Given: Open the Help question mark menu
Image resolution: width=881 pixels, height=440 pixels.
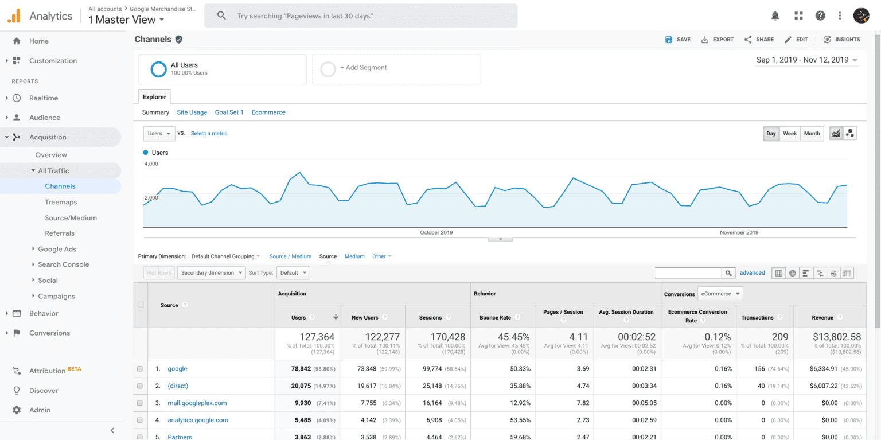Looking at the screenshot, I should [x=820, y=15].
